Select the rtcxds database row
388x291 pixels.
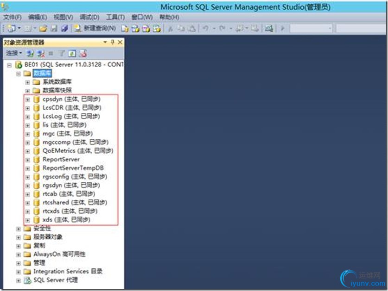(x=70, y=211)
